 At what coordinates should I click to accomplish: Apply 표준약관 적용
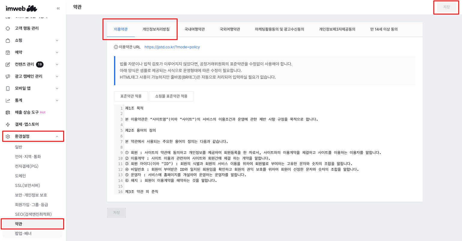click(131, 96)
